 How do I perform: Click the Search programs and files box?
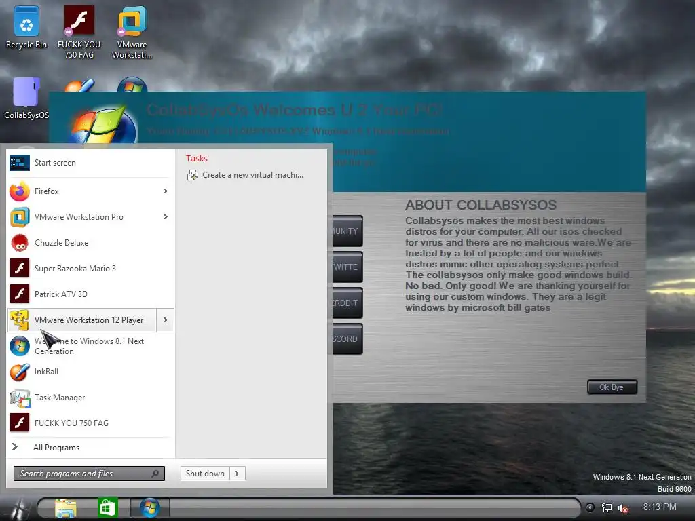tap(89, 474)
